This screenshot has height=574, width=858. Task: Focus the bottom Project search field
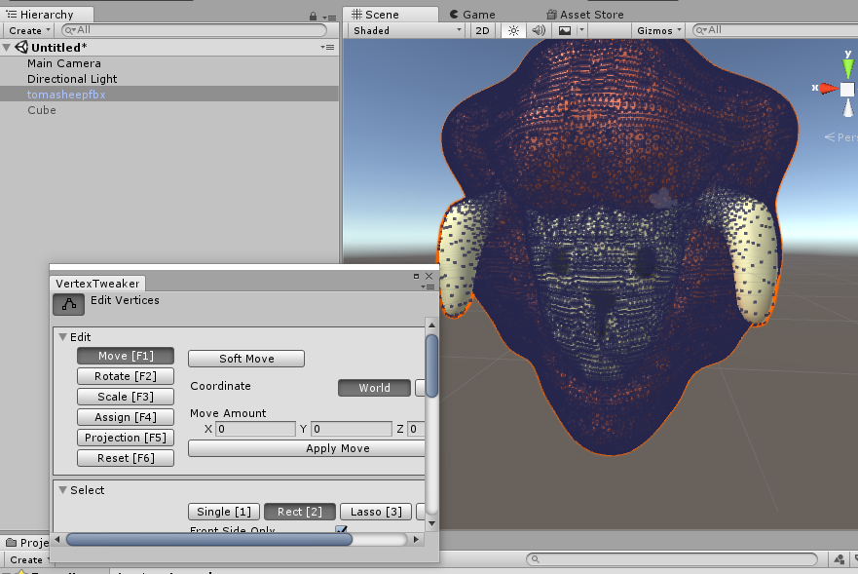pyautogui.click(x=672, y=559)
